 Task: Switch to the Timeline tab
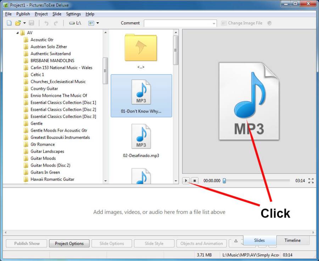292,240
